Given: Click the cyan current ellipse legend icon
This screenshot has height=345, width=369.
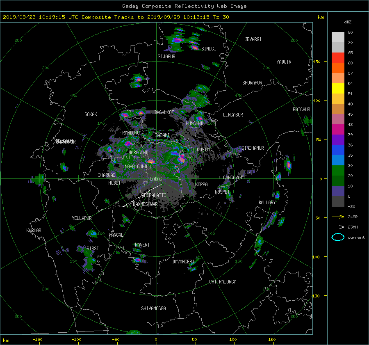Looking at the screenshot, I should point(338,237).
